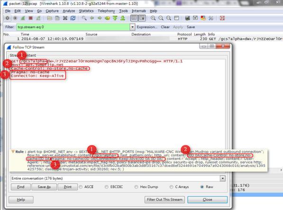The height and width of the screenshot is (210, 283).
Task: Click Filter Out This Stream
Action: pyautogui.click(x=164, y=200)
